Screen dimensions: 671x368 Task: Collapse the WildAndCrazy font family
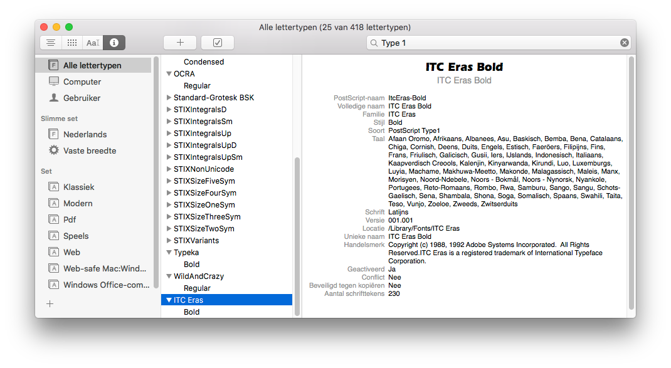[x=169, y=276]
